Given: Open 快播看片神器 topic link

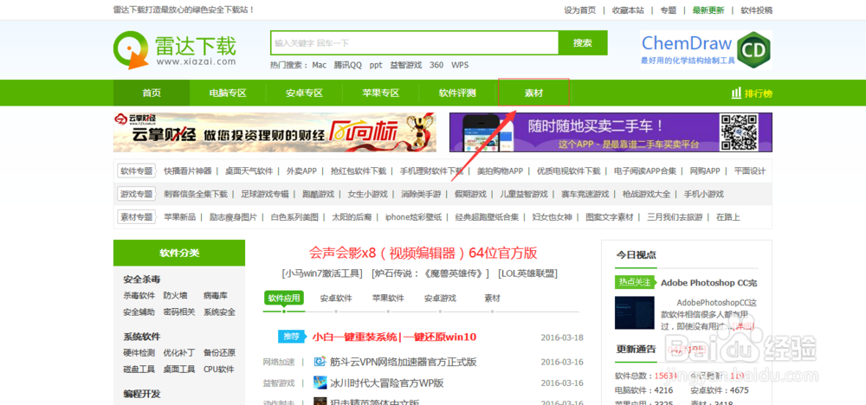Looking at the screenshot, I should (188, 171).
